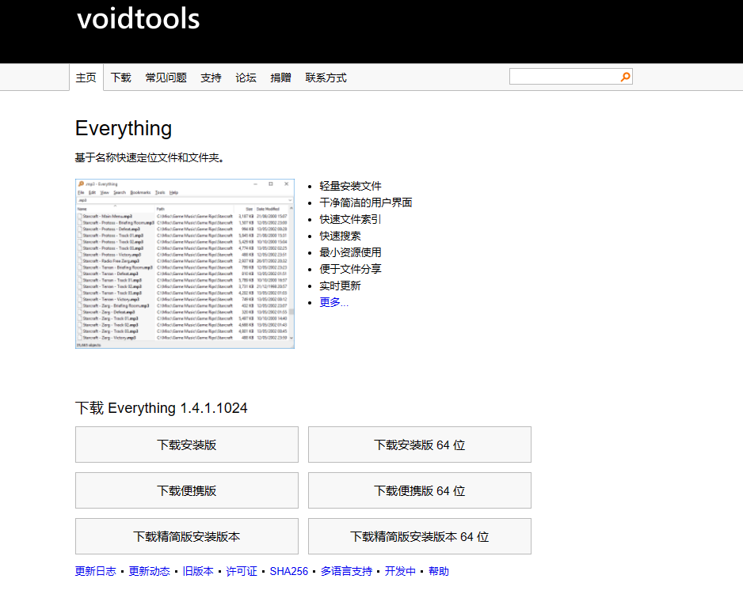The height and width of the screenshot is (594, 743).
Task: Go to 联系方式 in the navigation
Action: [x=326, y=78]
